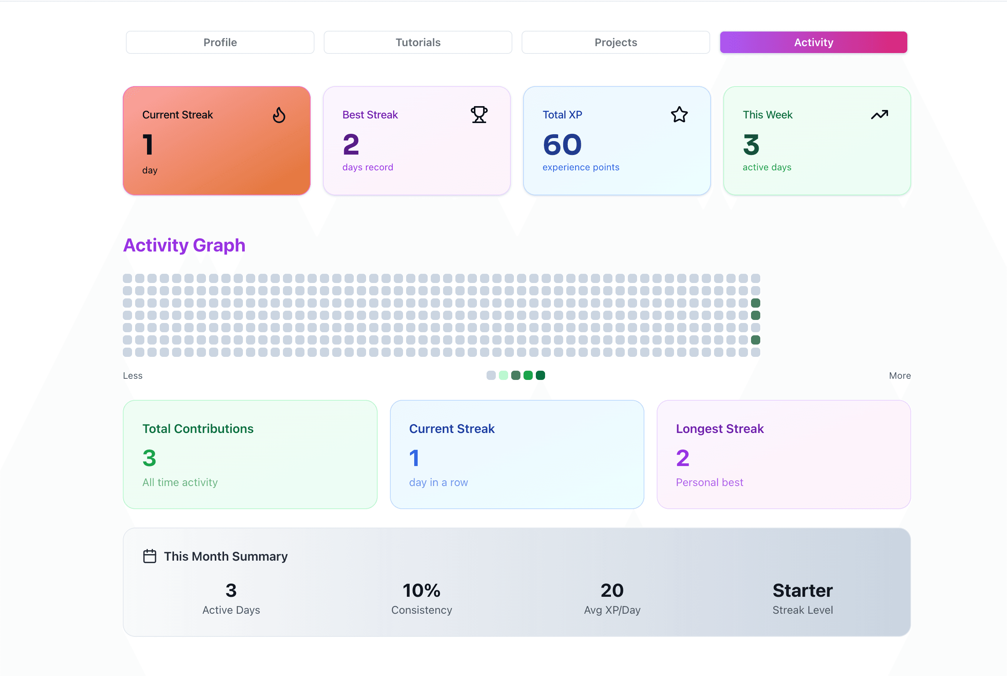
Task: Click the star icon on Total XP card
Action: 679,115
